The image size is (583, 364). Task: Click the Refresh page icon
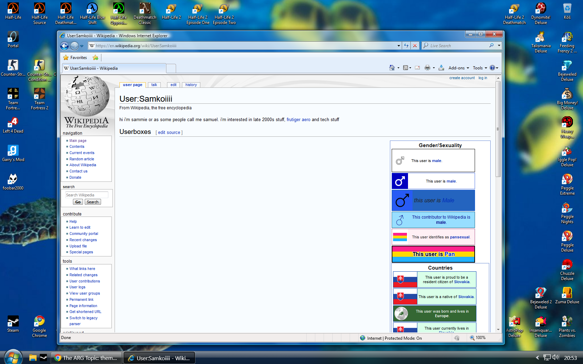click(406, 45)
